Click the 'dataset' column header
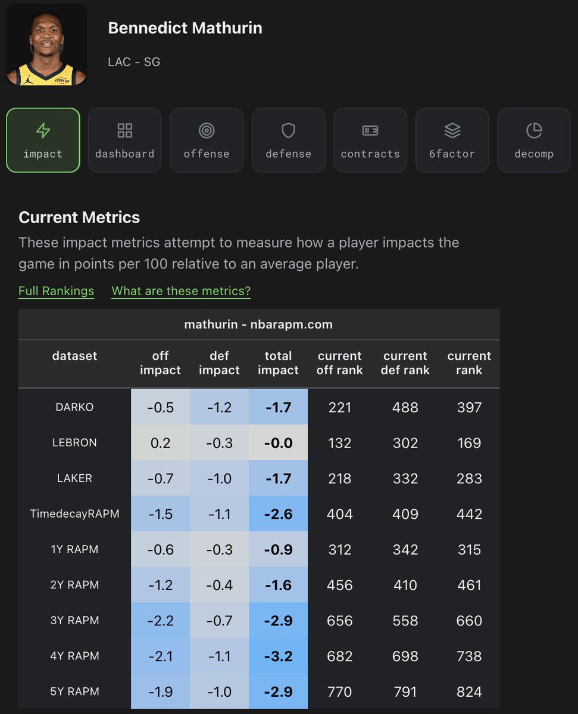 coord(74,356)
